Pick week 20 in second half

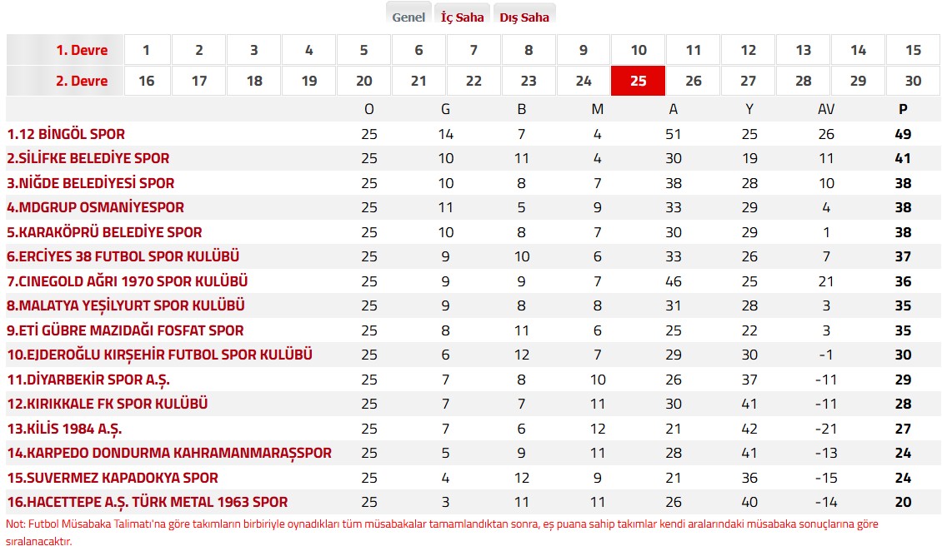(x=364, y=81)
